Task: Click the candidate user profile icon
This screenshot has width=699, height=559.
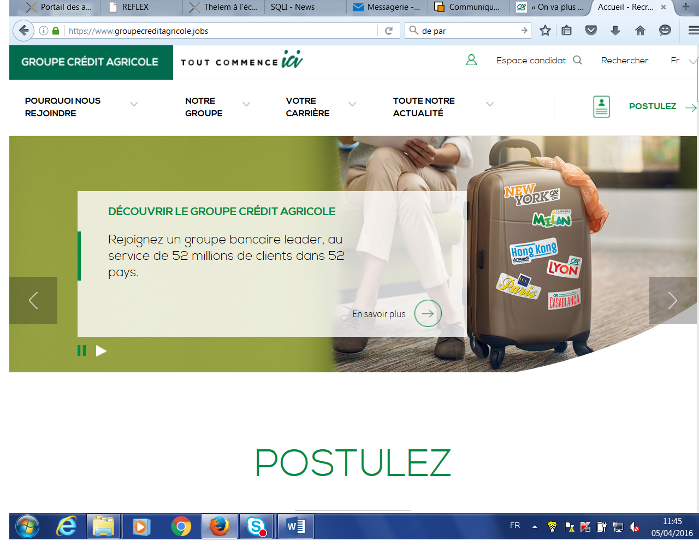Action: click(471, 60)
